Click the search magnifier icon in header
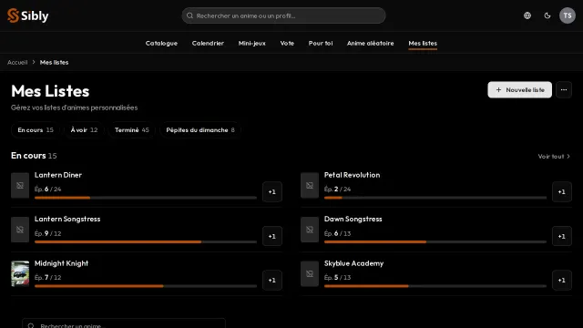Viewport: 583px width, 328px height. pos(189,15)
